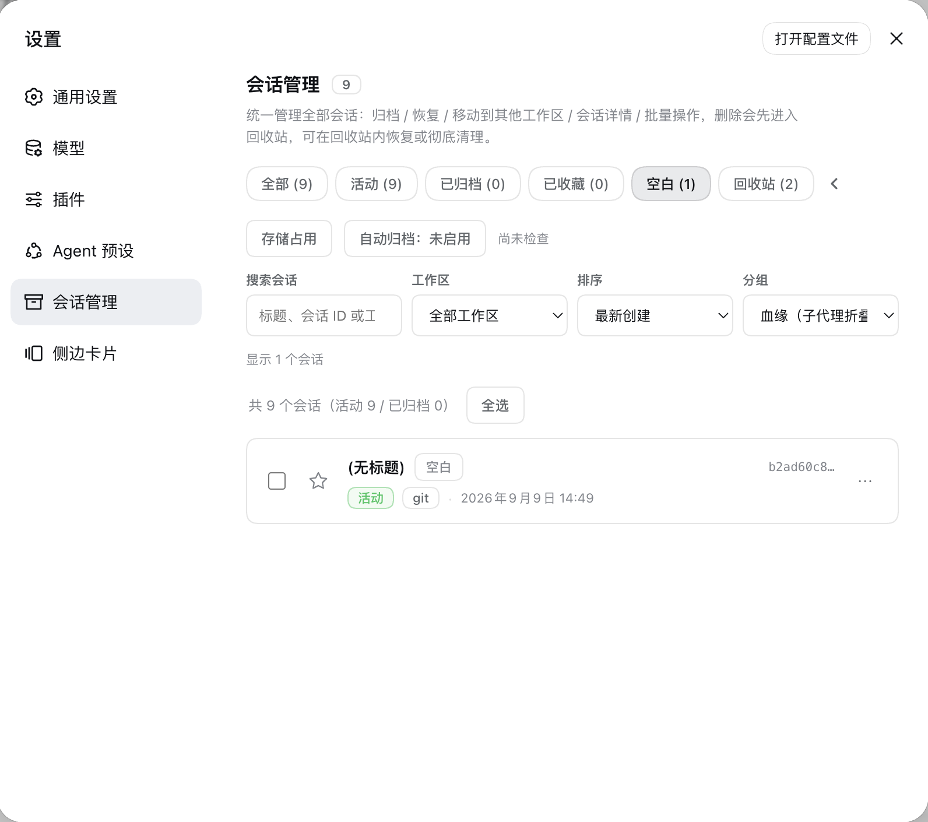This screenshot has height=822, width=928.
Task: Click the database icon beside 模型
Action: (x=34, y=148)
